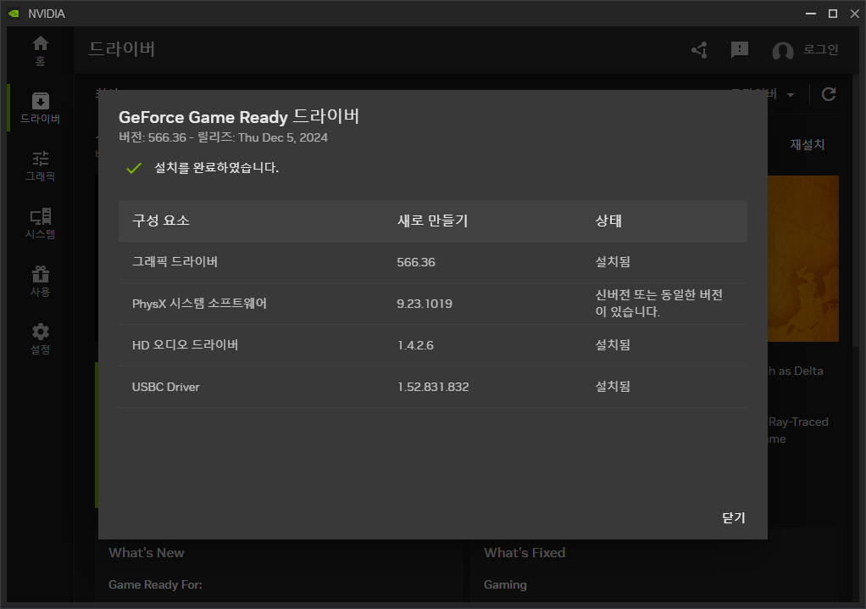The width and height of the screenshot is (866, 609).
Task: Expand the driver type dropdown arrow
Action: 791,95
